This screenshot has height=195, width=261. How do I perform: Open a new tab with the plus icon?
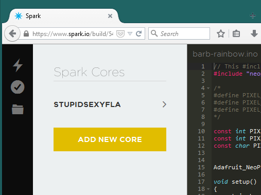point(253,15)
